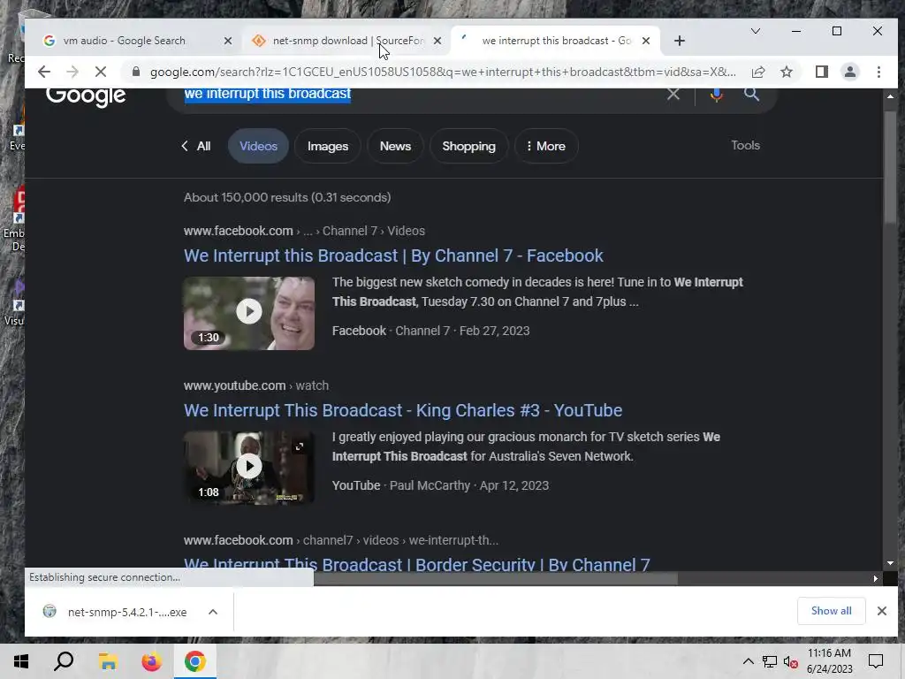
Task: Select the News filter
Action: click(395, 146)
